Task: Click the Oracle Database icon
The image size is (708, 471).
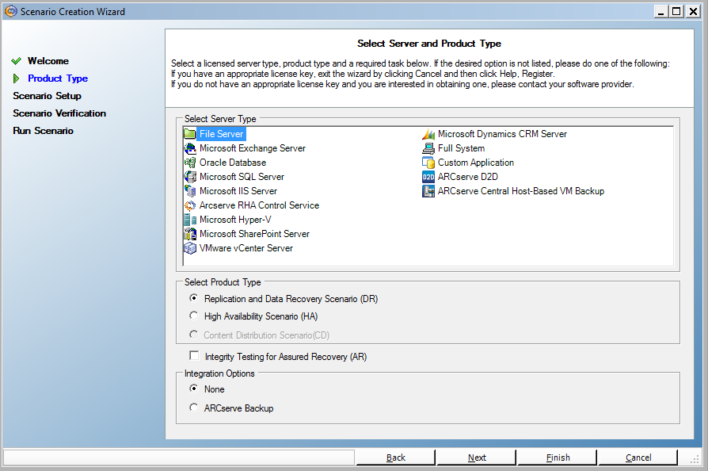Action: [x=189, y=163]
